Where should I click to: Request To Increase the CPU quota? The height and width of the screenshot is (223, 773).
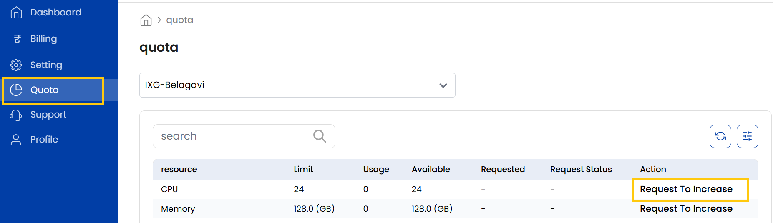[686, 189]
